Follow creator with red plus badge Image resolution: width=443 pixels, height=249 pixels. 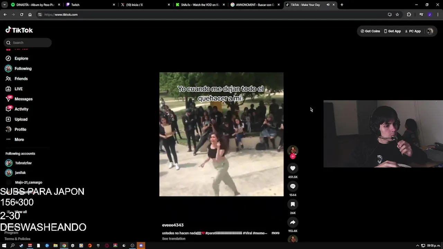293,156
